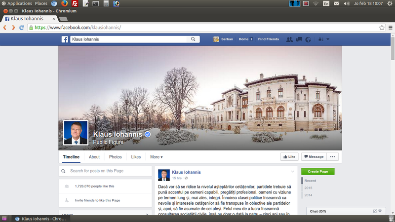Image resolution: width=395 pixels, height=222 pixels.
Task: Switch to the About tab
Action: point(94,157)
